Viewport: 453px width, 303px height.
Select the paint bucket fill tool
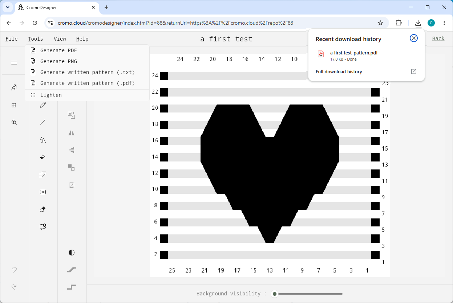coord(43,157)
